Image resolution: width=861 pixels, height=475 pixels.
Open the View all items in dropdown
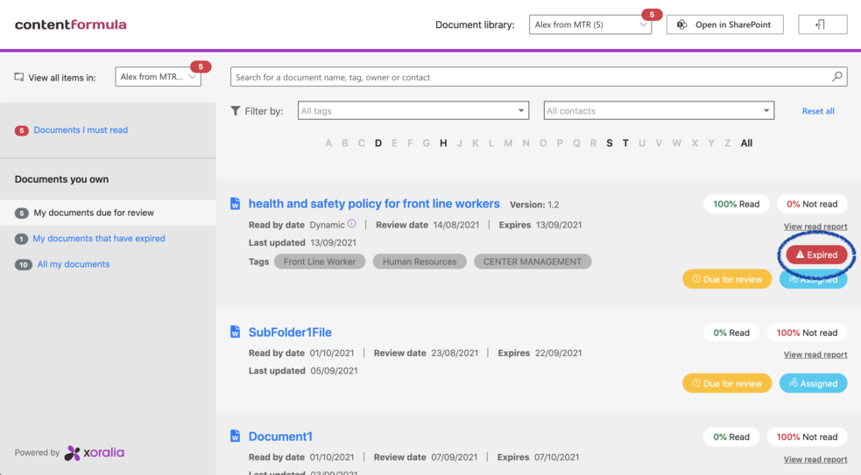coord(159,77)
